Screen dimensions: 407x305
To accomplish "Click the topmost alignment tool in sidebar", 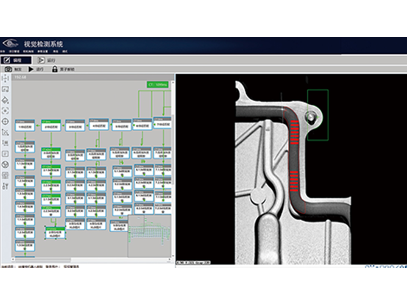I will pos(6,78).
